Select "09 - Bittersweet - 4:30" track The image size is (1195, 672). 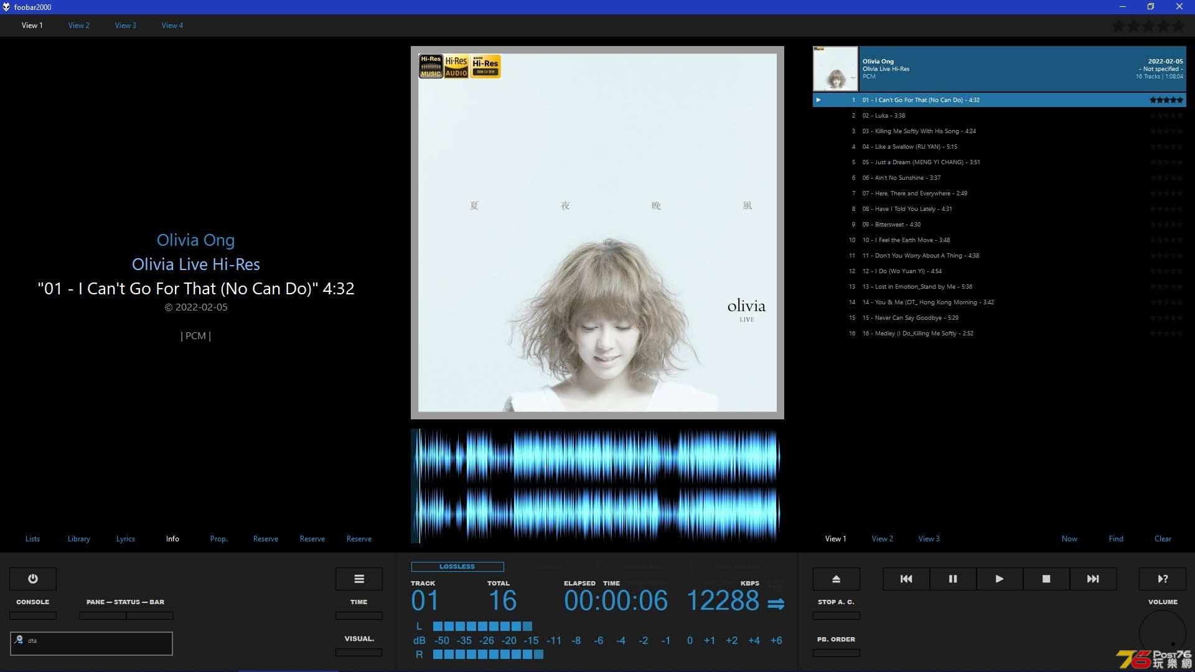1000,225
